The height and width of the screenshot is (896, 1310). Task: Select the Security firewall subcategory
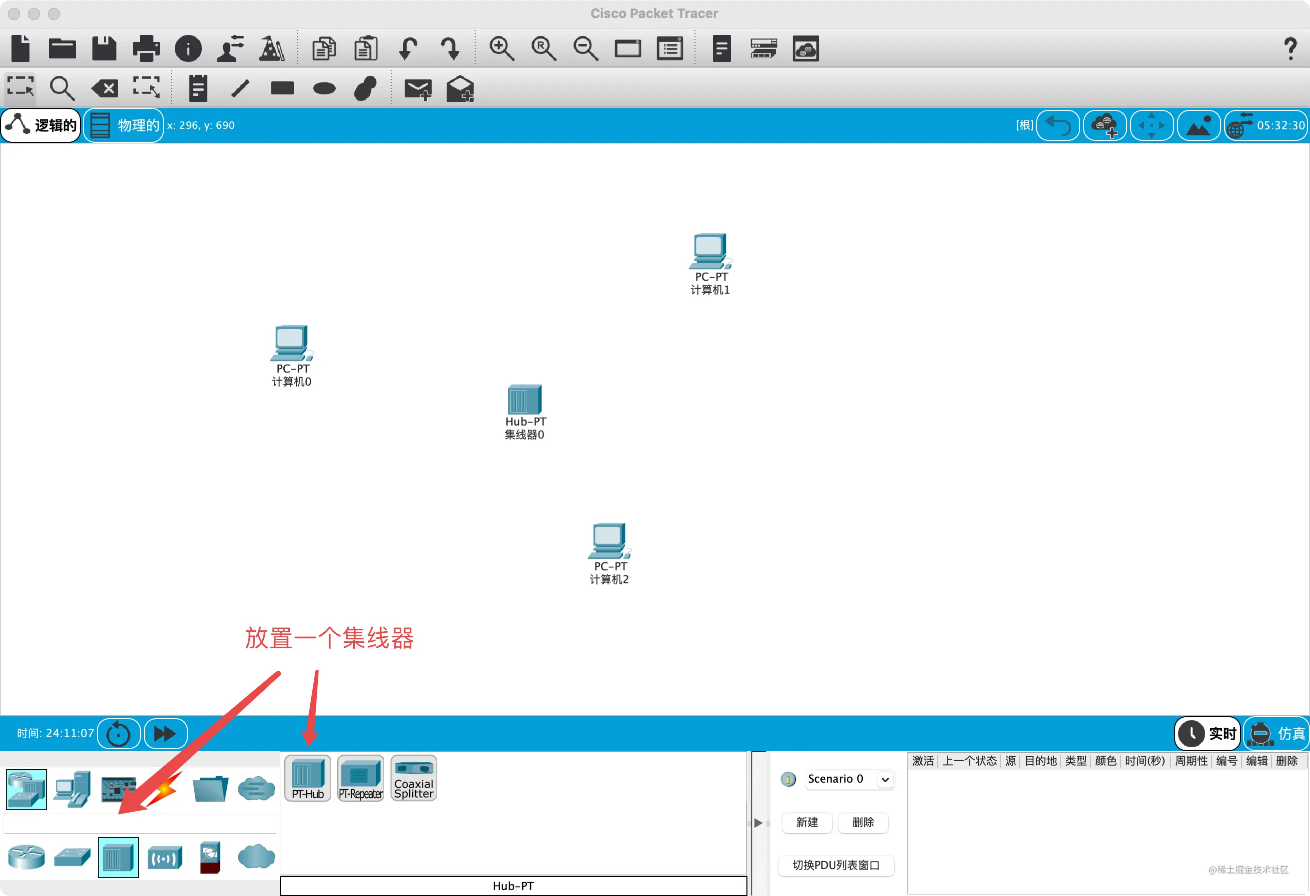click(210, 857)
